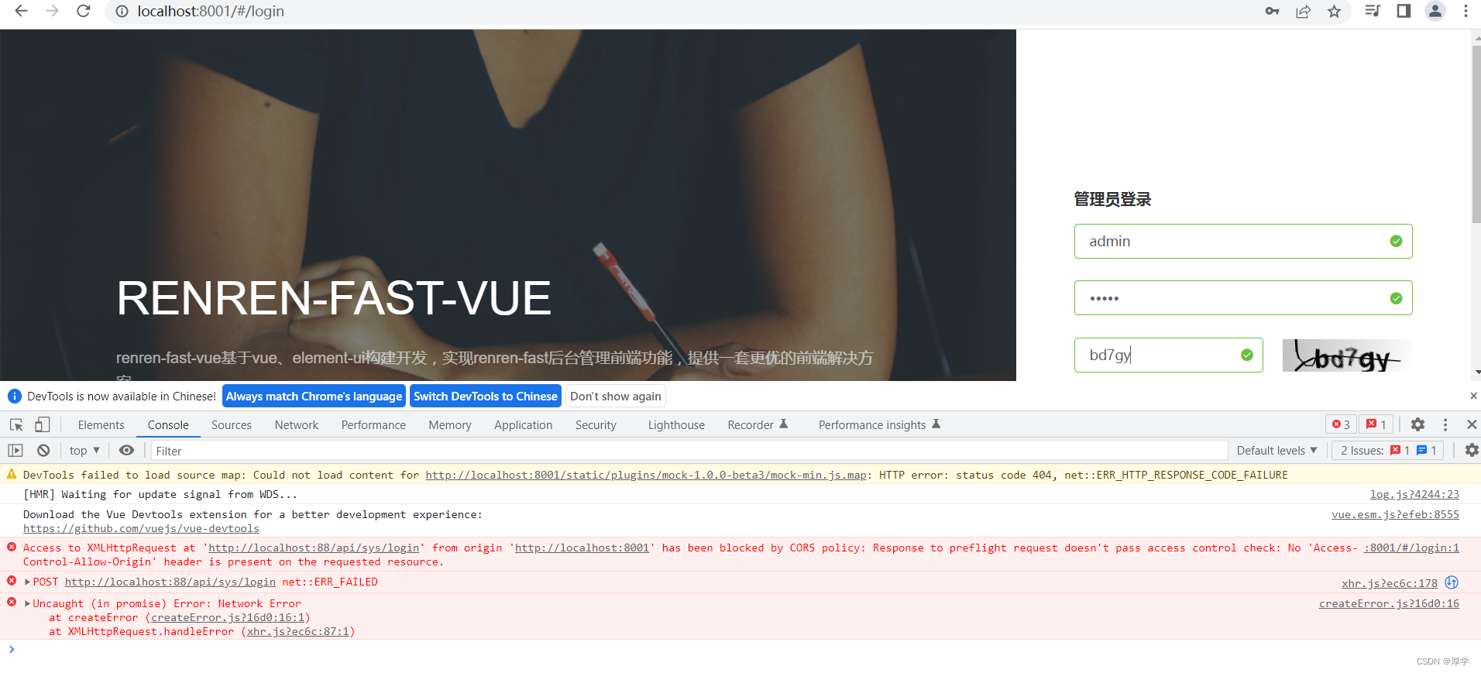Viewport: 1481px width, 673px height.
Task: Create a live expression with the eye icon
Action: click(x=126, y=450)
